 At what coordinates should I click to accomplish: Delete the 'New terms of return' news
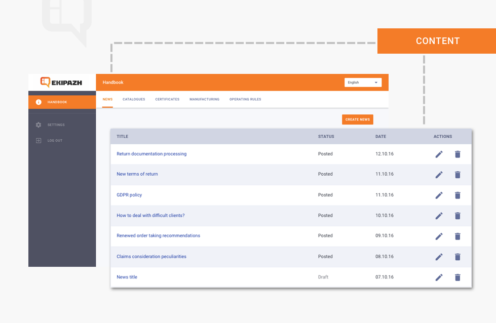(457, 175)
